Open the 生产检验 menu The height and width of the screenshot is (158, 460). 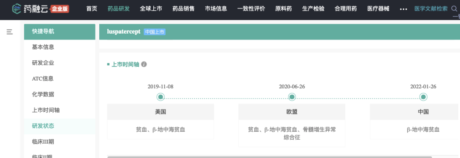click(x=313, y=9)
